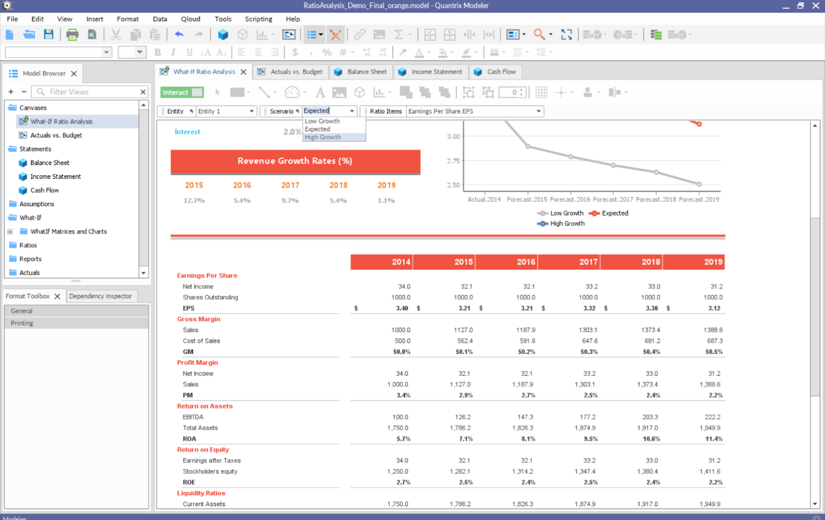
Task: Select Actuals vs. Budget canvas in tree
Action: point(56,136)
